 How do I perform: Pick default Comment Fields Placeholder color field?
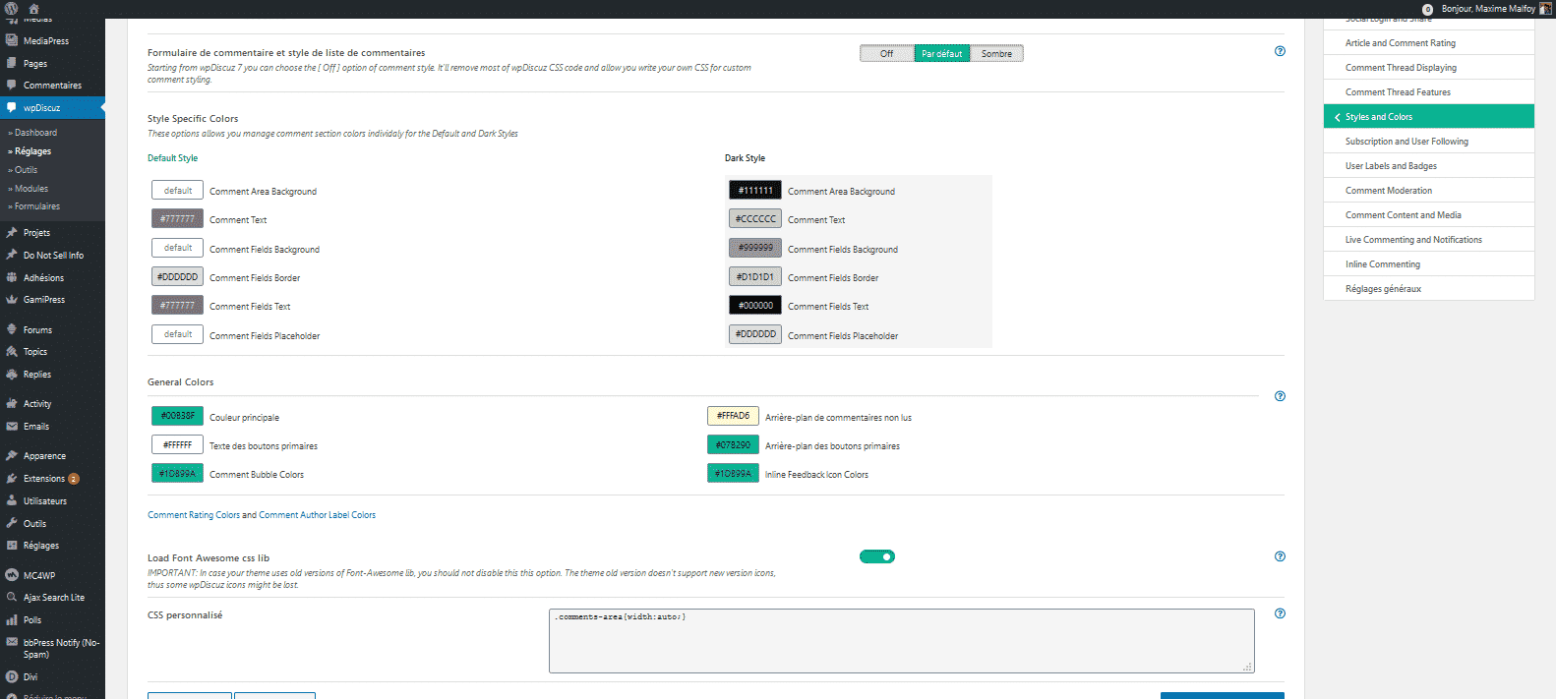tap(177, 334)
